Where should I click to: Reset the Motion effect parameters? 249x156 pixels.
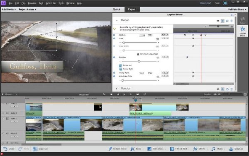click(x=227, y=21)
